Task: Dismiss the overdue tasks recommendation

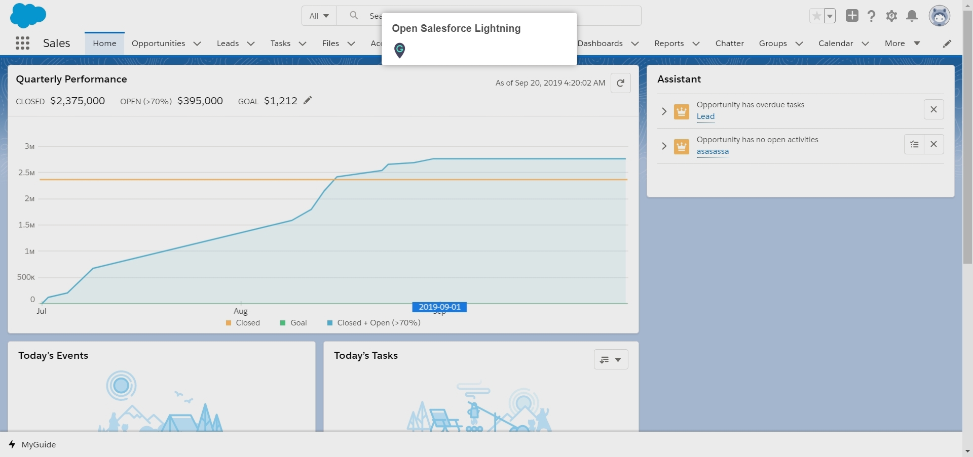Action: click(x=933, y=109)
